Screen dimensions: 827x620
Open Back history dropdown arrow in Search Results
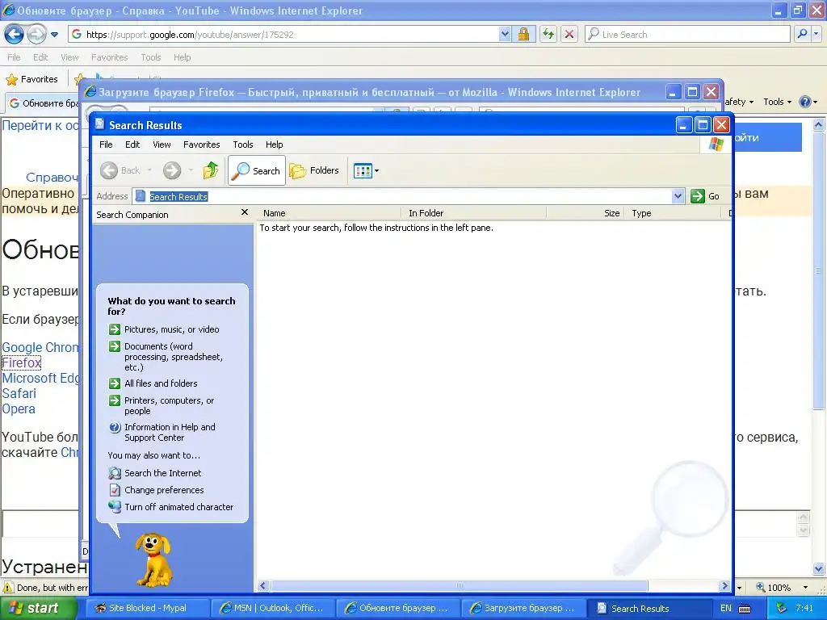(x=149, y=170)
